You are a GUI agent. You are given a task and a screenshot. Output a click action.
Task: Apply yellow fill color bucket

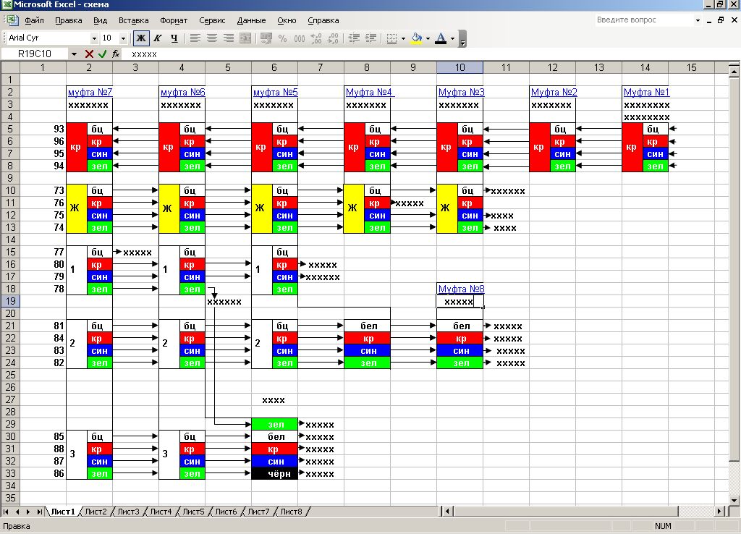click(x=416, y=38)
